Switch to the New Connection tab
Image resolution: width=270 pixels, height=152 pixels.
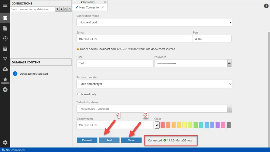(89, 7)
